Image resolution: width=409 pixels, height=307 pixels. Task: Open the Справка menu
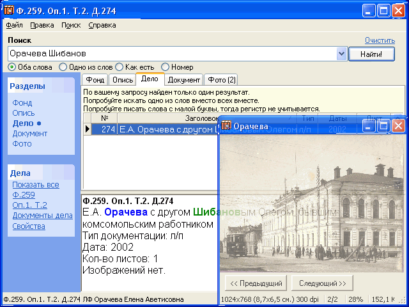pyautogui.click(x=102, y=25)
